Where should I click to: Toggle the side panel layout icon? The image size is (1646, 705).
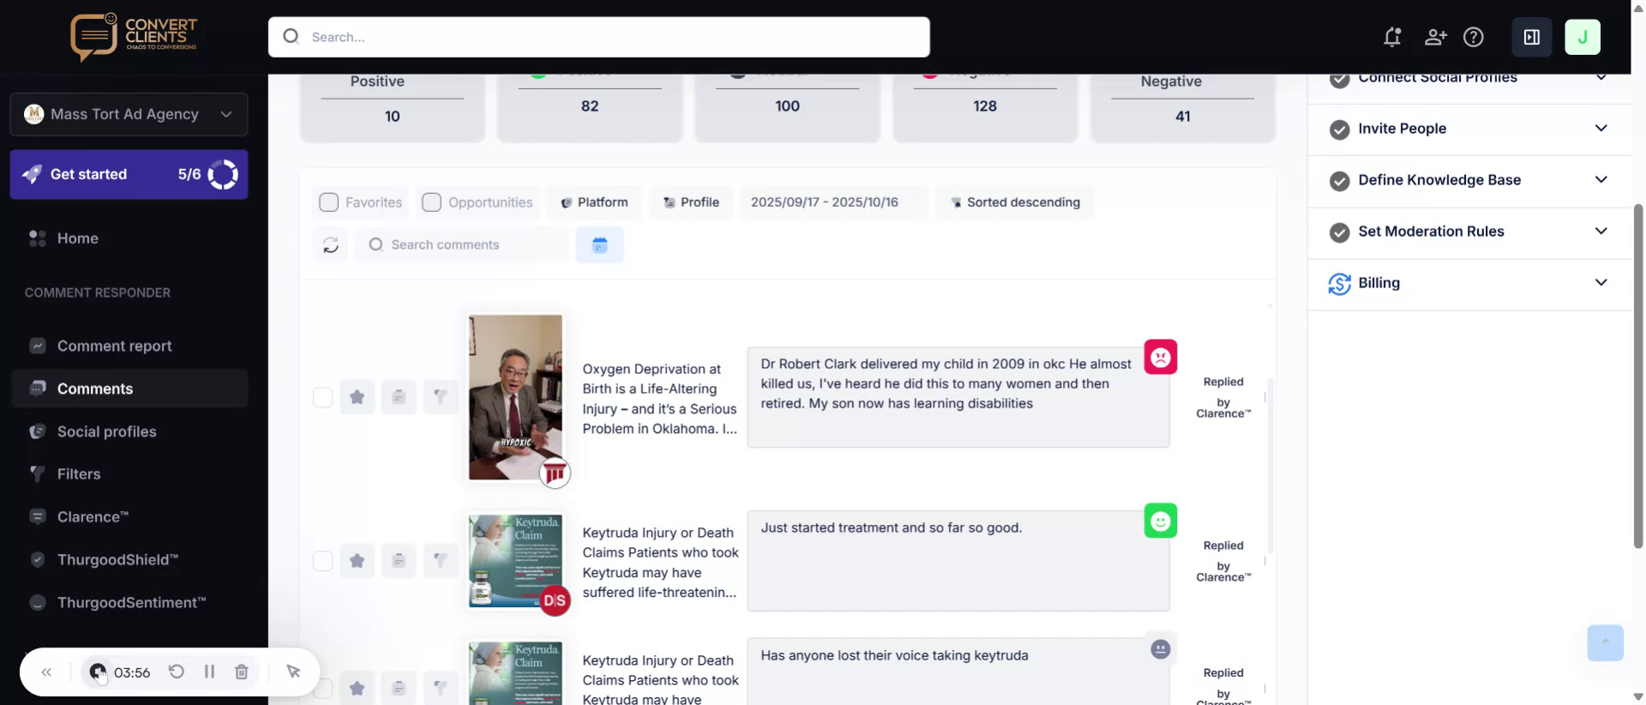tap(1532, 37)
